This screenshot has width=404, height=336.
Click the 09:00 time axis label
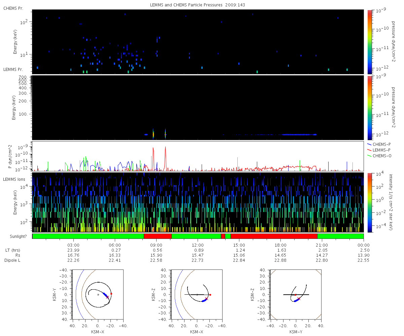[156, 245]
